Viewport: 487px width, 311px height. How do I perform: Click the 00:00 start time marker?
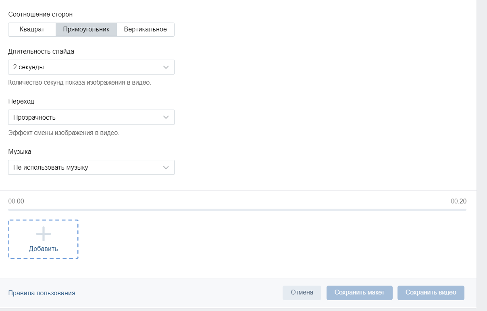pos(16,201)
